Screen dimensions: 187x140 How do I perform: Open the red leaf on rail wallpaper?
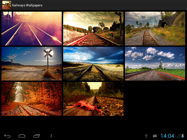(x=93, y=99)
